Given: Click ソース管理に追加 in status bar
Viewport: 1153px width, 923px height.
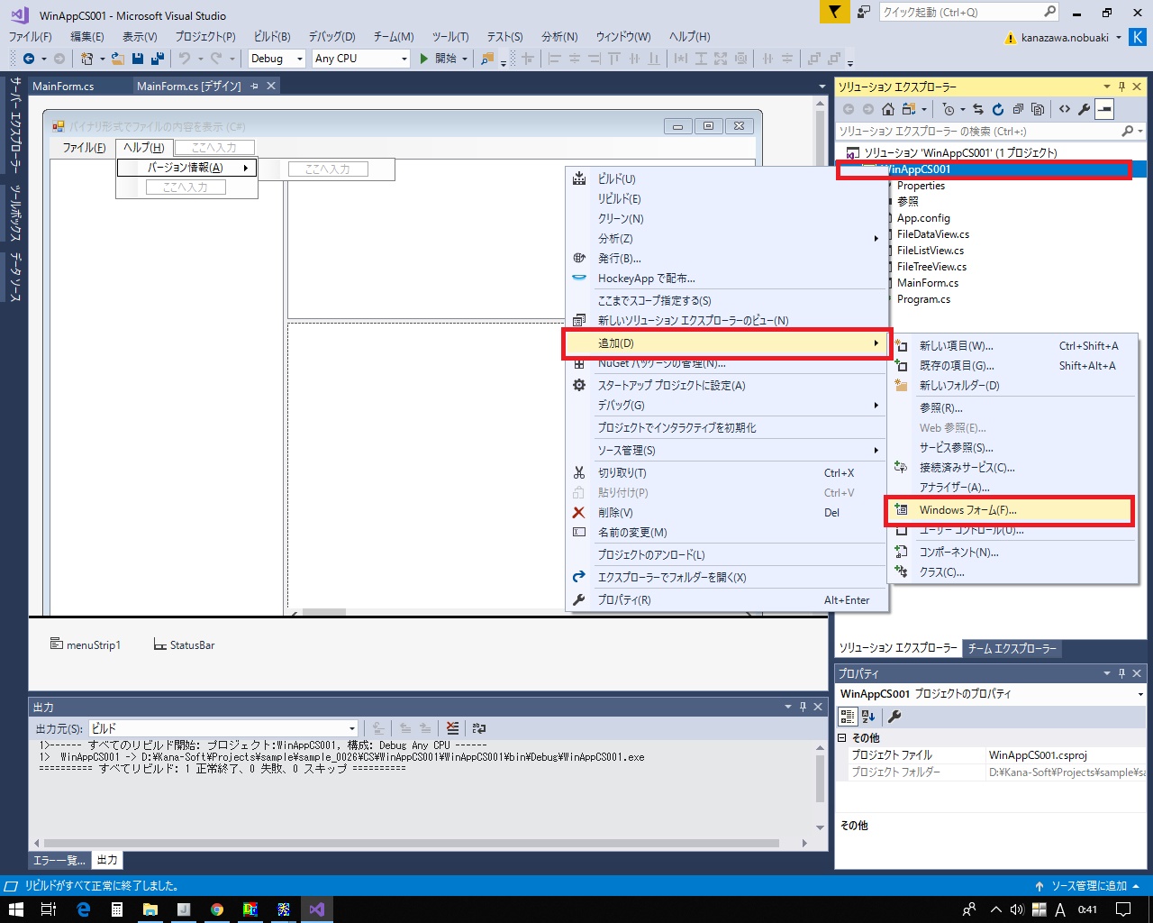Looking at the screenshot, I should 1088,886.
